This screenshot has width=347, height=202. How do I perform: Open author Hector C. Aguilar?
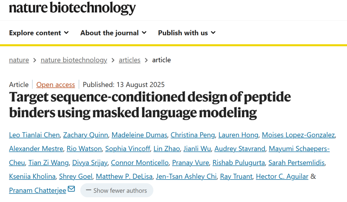282,176
